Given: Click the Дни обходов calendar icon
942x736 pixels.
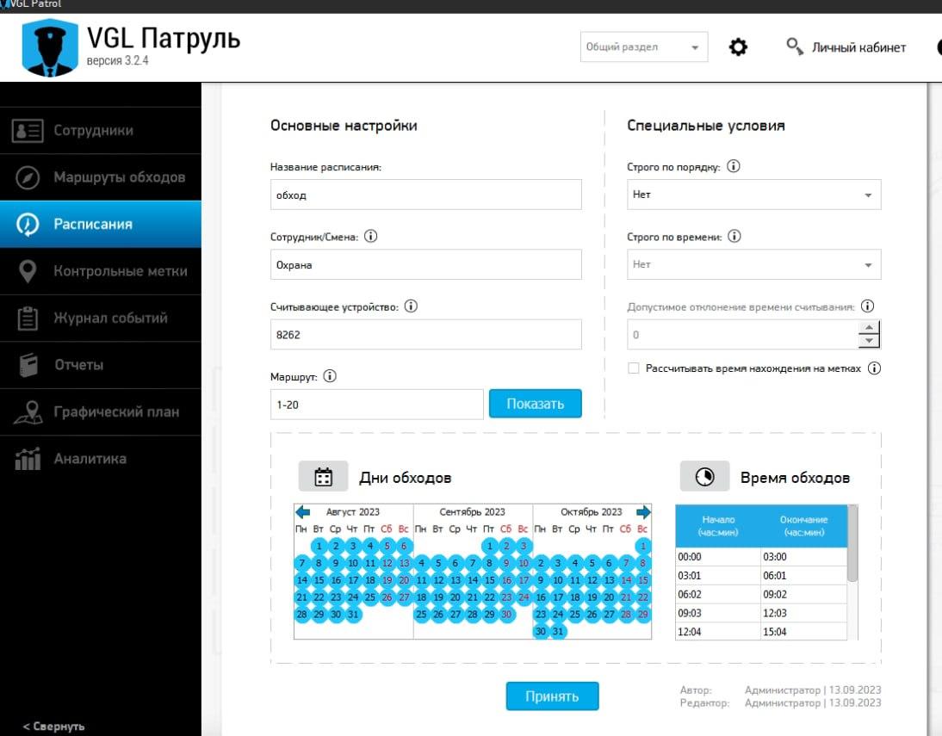Looking at the screenshot, I should coord(323,476).
